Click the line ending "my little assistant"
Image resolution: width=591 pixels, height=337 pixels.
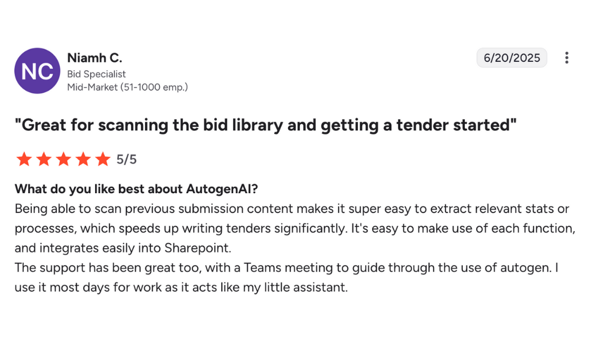181,288
